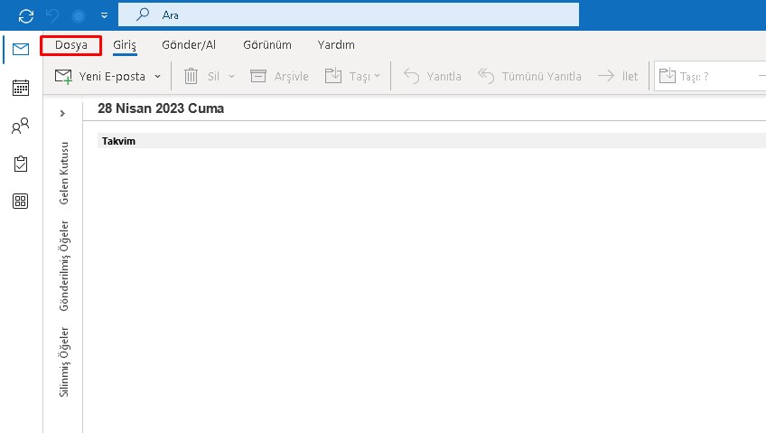
Task: Open the Quick Access Toolbar customize dropdown
Action: (105, 15)
